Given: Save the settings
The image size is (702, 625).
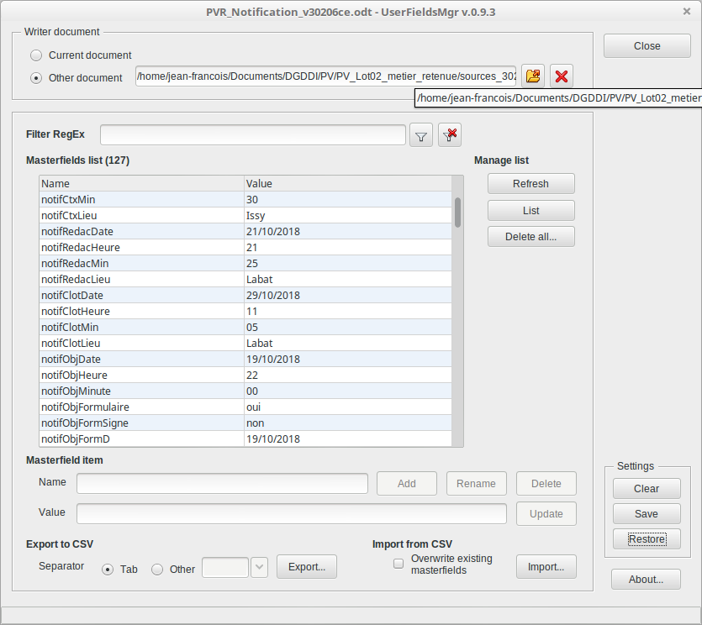Looking at the screenshot, I should pos(647,514).
